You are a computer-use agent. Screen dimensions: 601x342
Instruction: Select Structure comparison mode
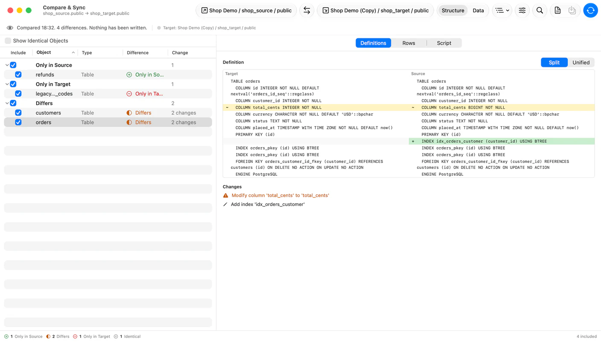point(453,10)
